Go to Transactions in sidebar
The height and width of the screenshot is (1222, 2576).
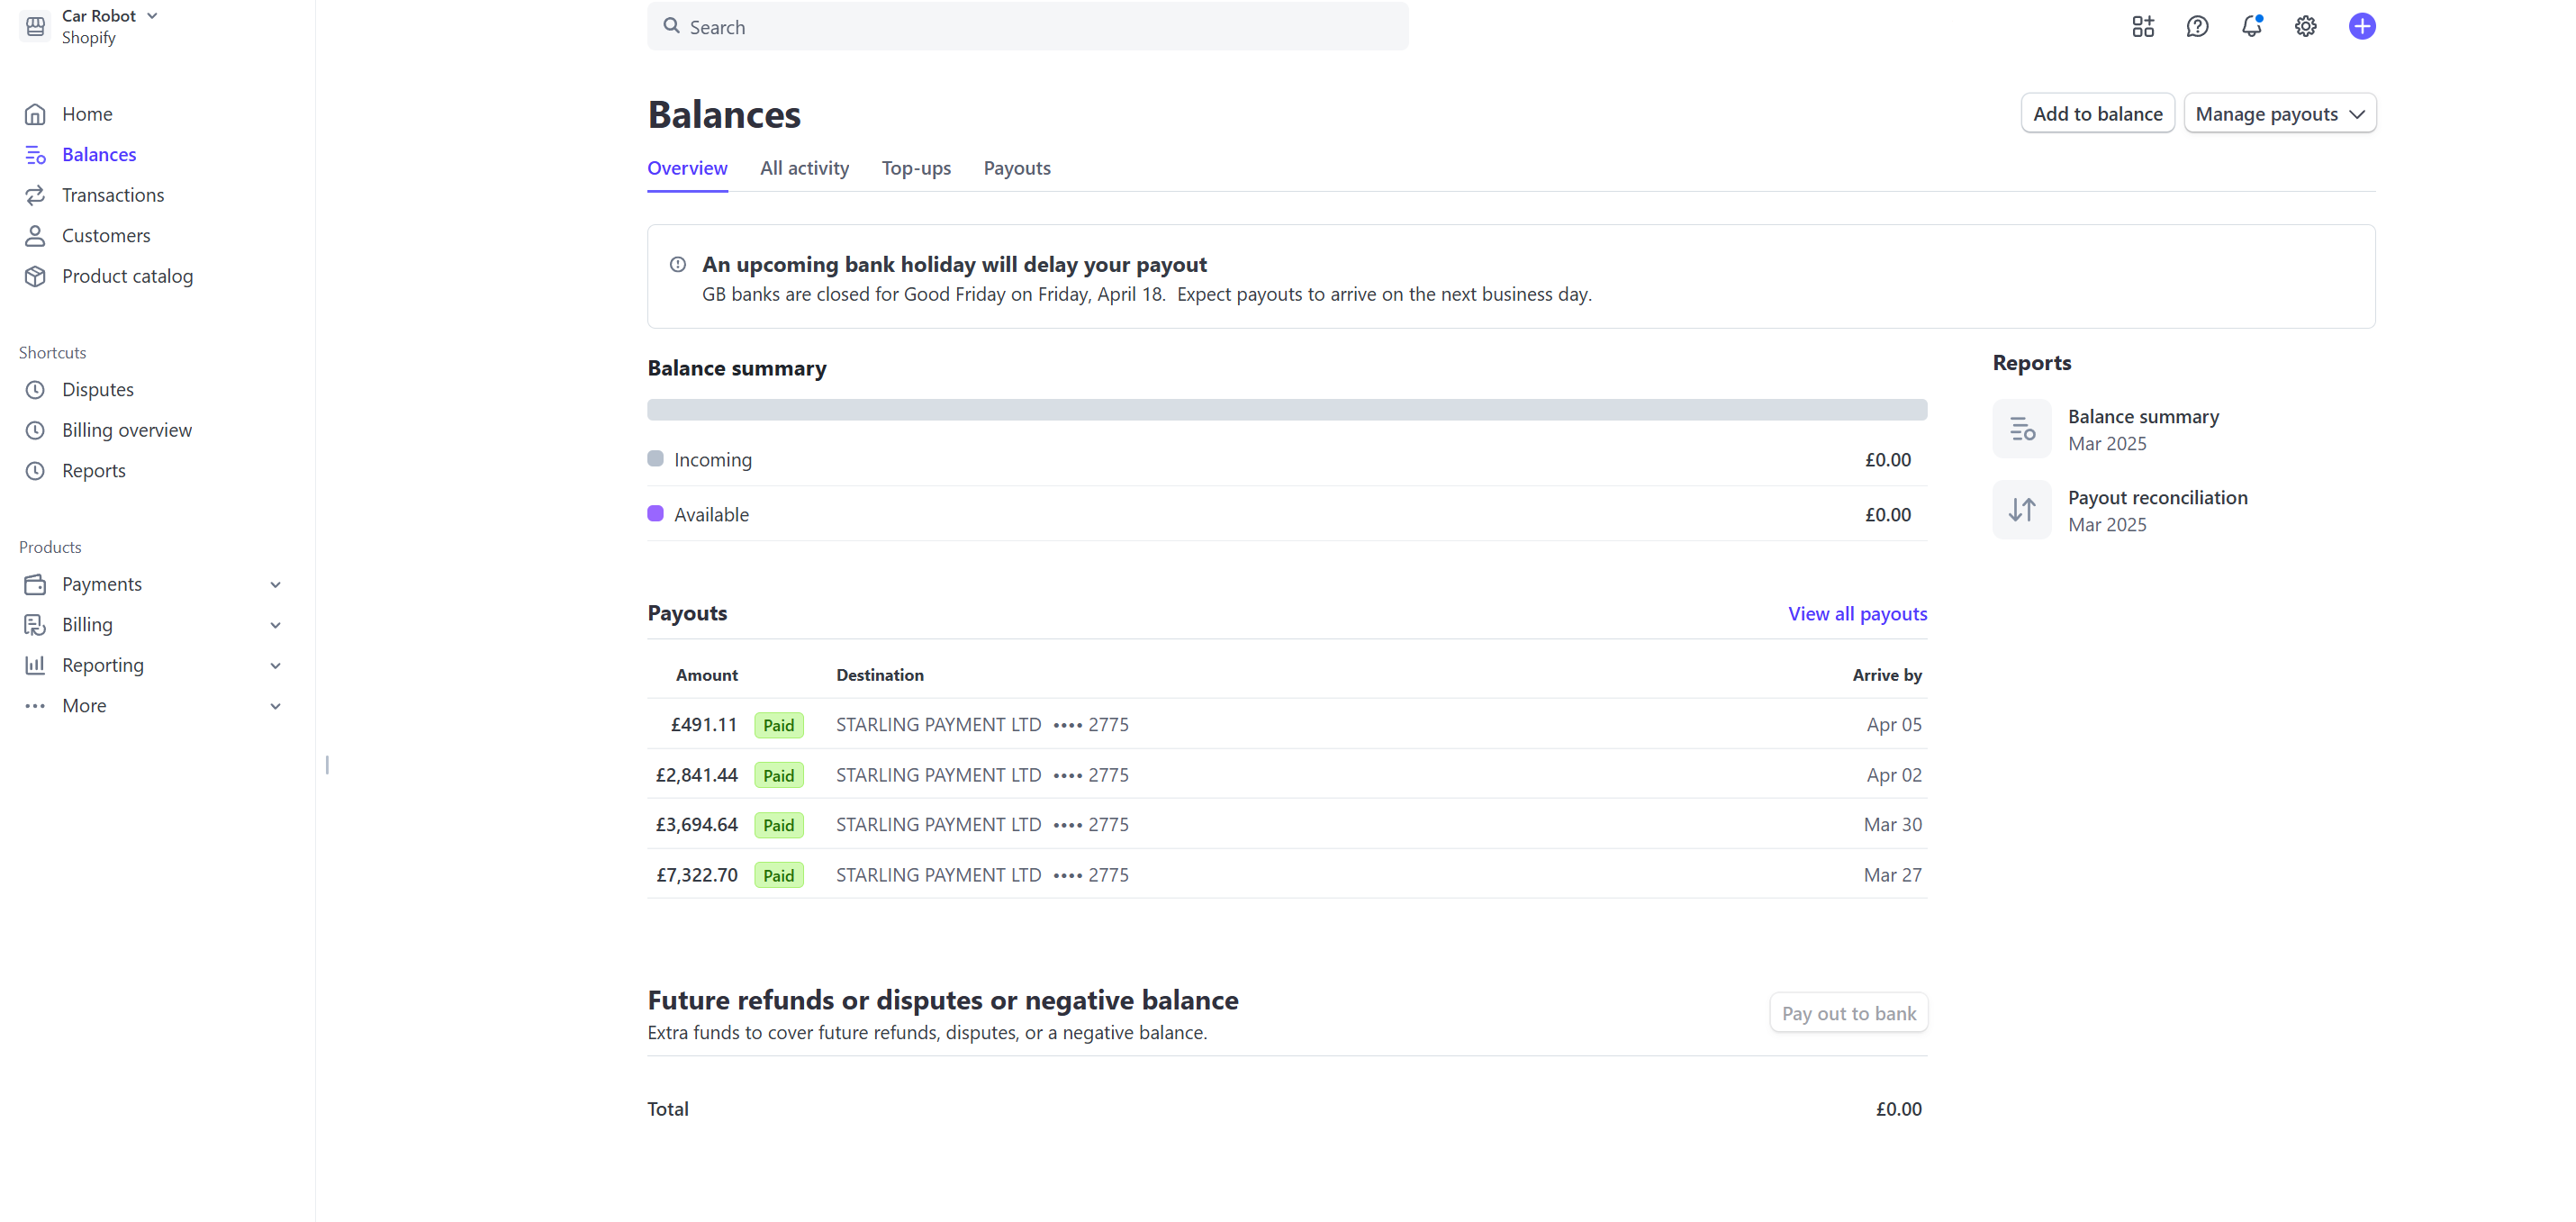(113, 195)
